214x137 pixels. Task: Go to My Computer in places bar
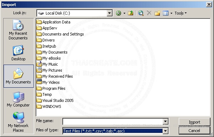point(18,99)
